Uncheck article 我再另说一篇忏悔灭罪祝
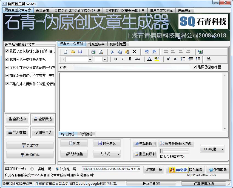The width and height of the screenshot is (233, 188). tap(7, 59)
